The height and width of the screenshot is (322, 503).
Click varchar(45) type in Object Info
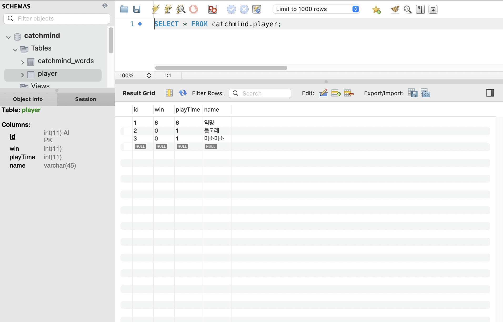[60, 165]
